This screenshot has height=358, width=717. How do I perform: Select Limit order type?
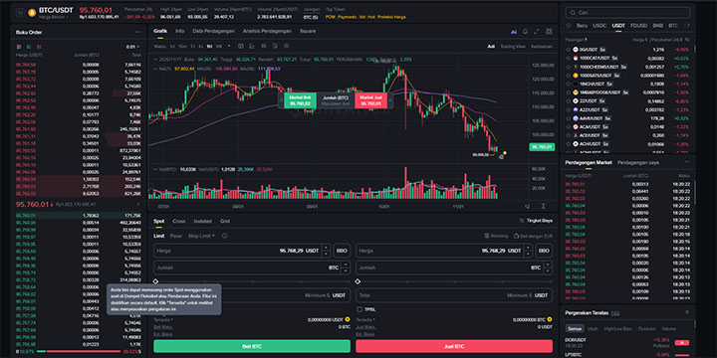(158, 236)
